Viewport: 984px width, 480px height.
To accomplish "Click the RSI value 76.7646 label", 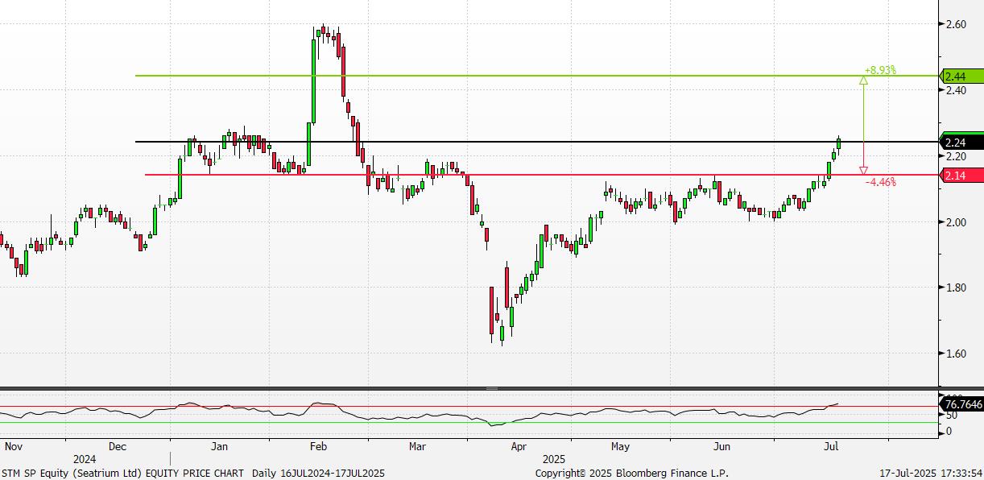I will pos(961,404).
